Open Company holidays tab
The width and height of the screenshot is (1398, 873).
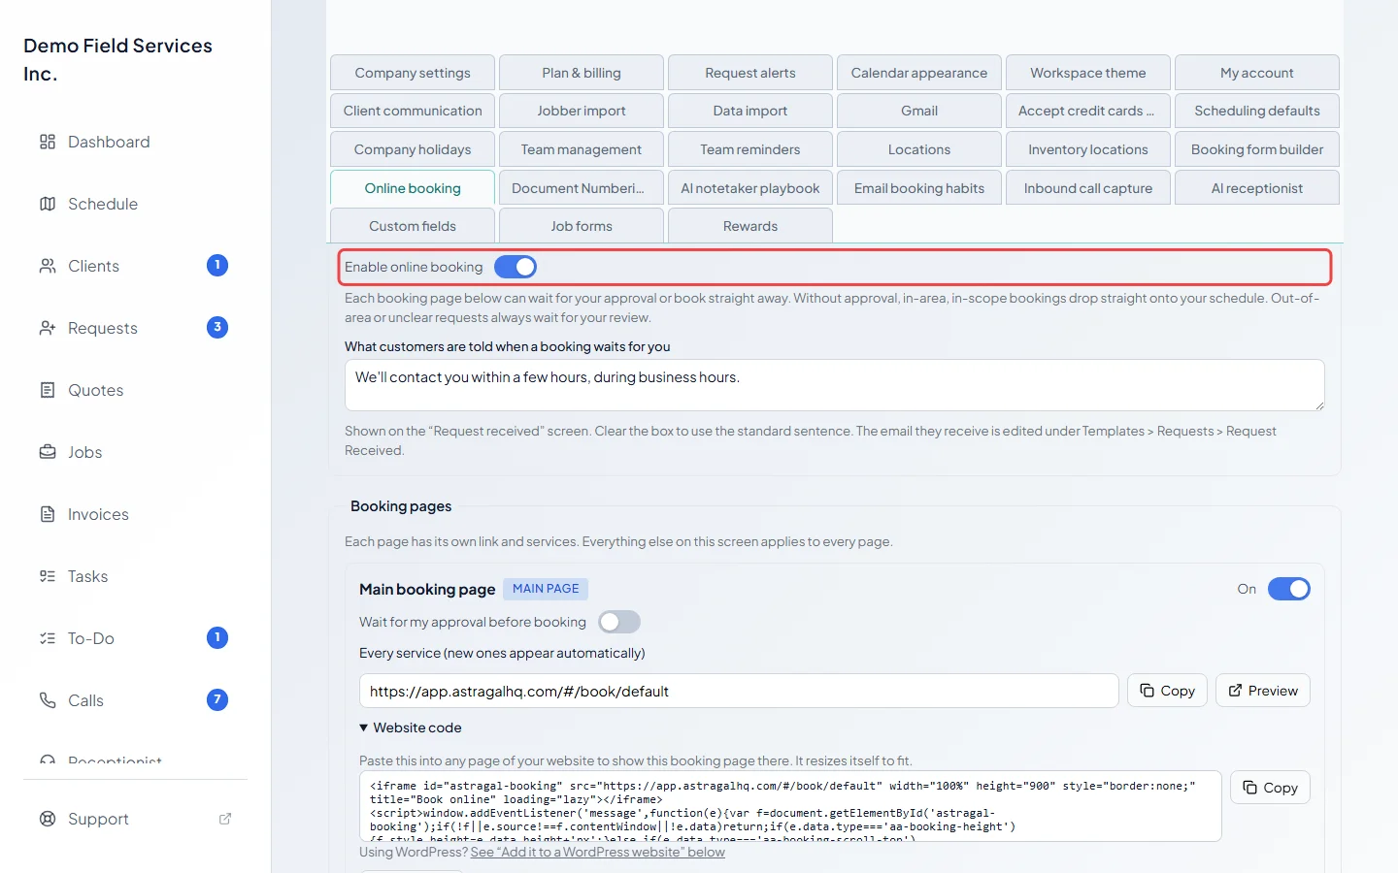click(413, 149)
